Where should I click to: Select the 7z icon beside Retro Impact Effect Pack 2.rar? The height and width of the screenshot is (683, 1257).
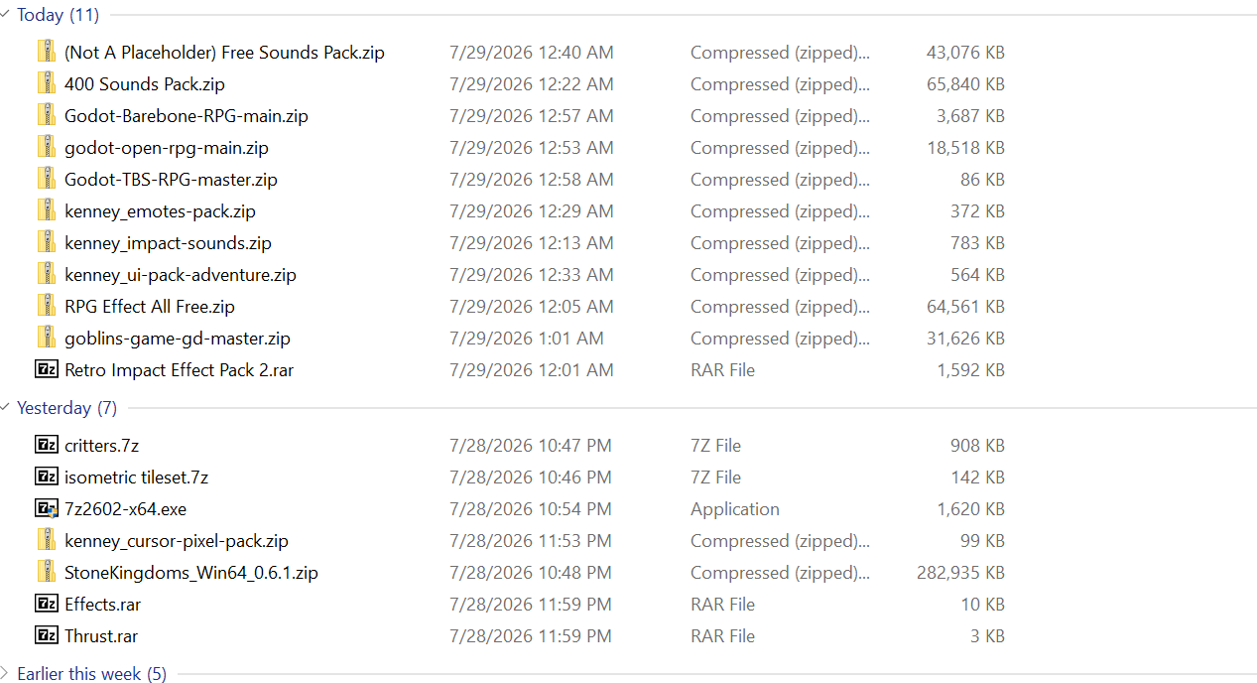coord(47,369)
